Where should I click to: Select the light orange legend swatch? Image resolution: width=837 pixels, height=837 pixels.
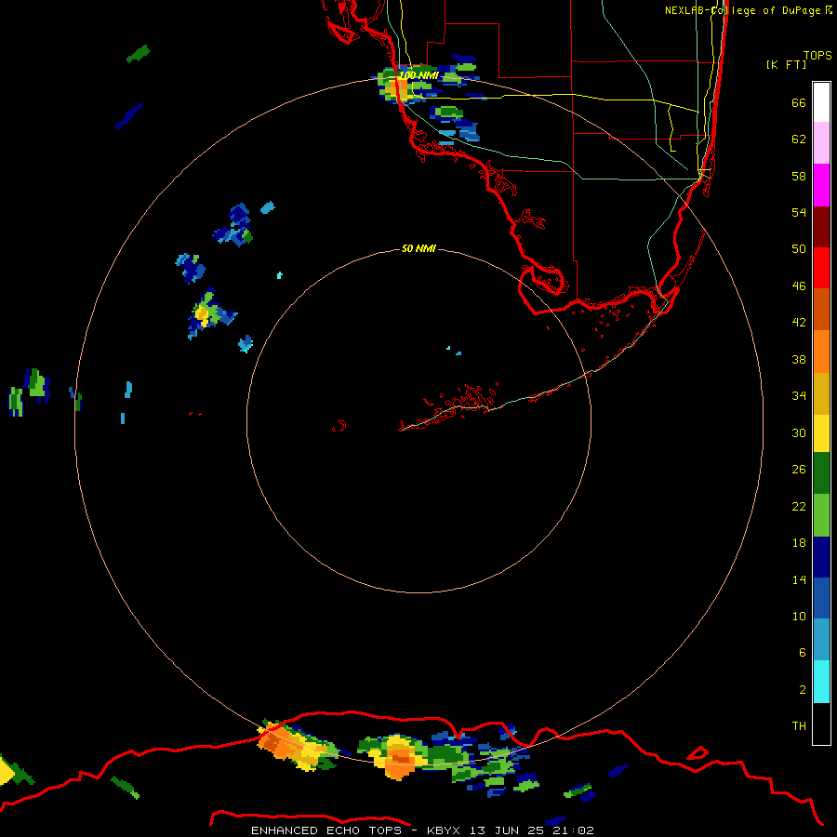coord(821,352)
